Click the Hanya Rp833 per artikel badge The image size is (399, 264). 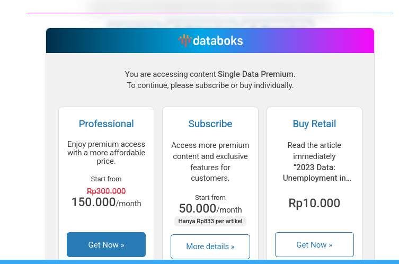(x=210, y=222)
